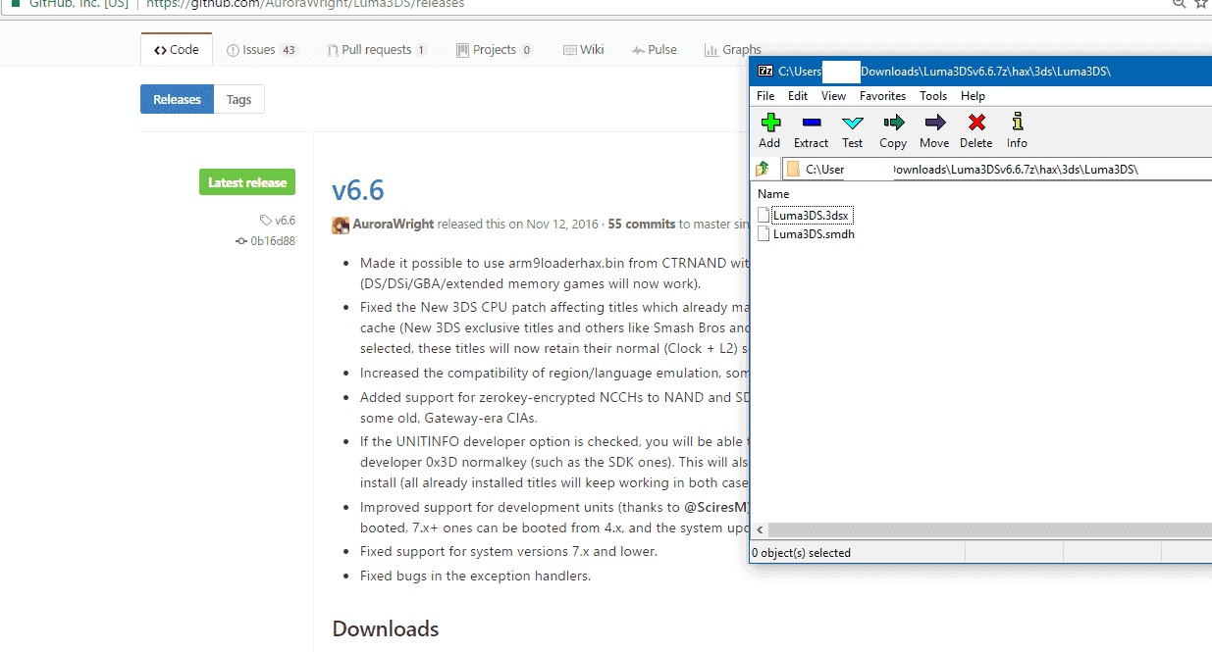Viewport: 1212px width, 652px height.
Task: Switch to the Code tab on GitHub
Action: pos(176,49)
